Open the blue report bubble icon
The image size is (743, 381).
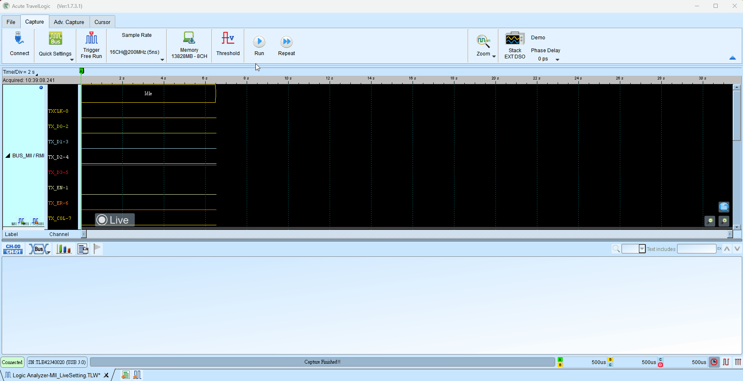[724, 207]
